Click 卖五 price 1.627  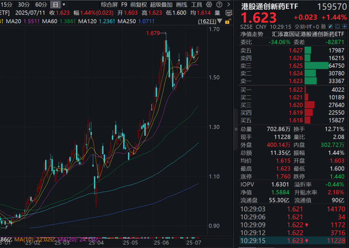click(x=296, y=50)
